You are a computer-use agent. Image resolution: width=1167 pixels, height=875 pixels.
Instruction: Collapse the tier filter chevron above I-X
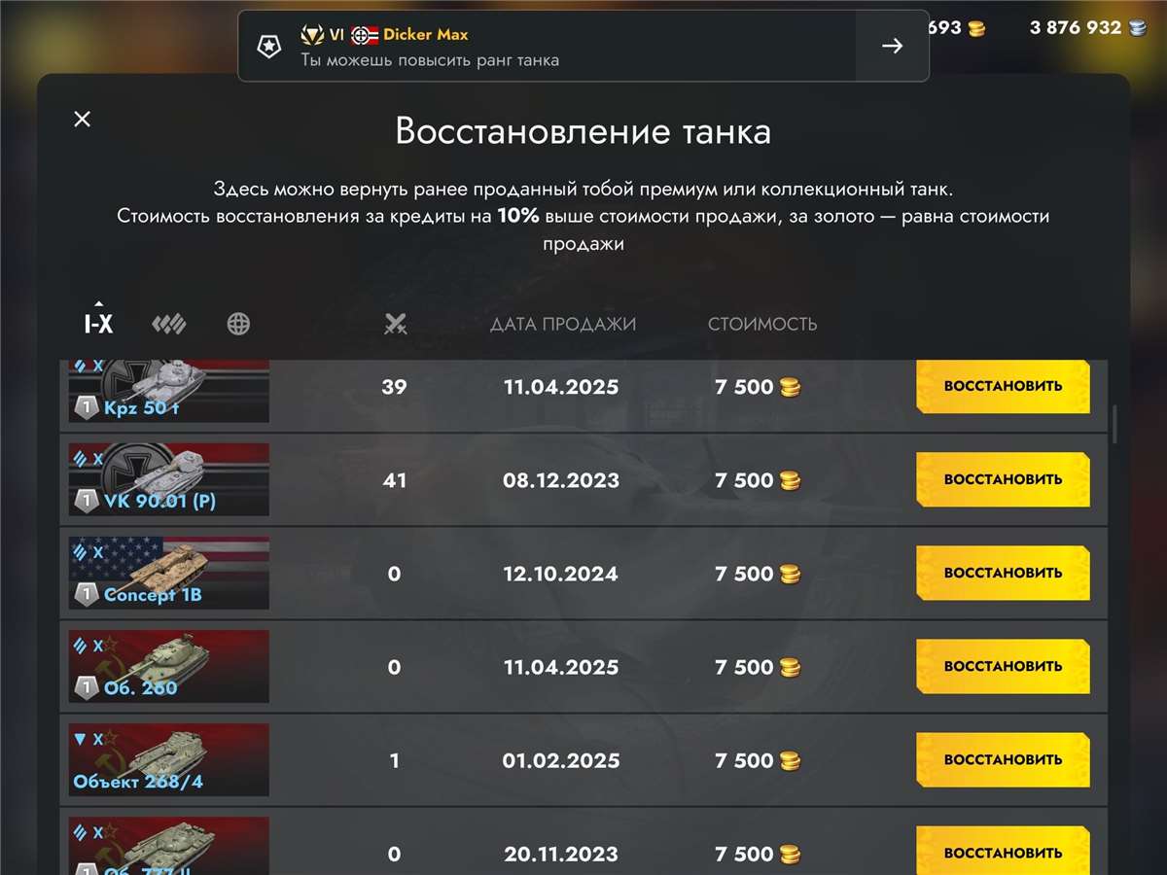[98, 303]
